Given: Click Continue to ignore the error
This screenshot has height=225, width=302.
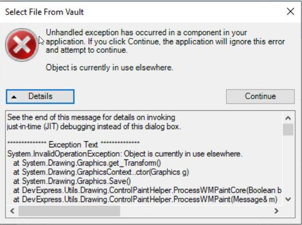Looking at the screenshot, I should [x=260, y=96].
